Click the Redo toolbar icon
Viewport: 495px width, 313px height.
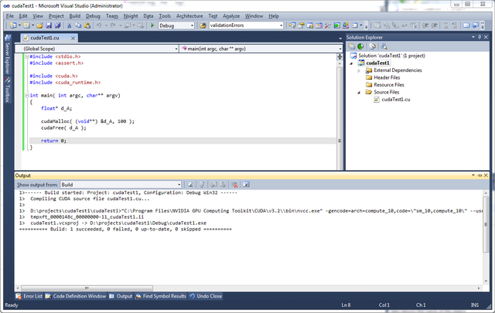tap(113, 26)
